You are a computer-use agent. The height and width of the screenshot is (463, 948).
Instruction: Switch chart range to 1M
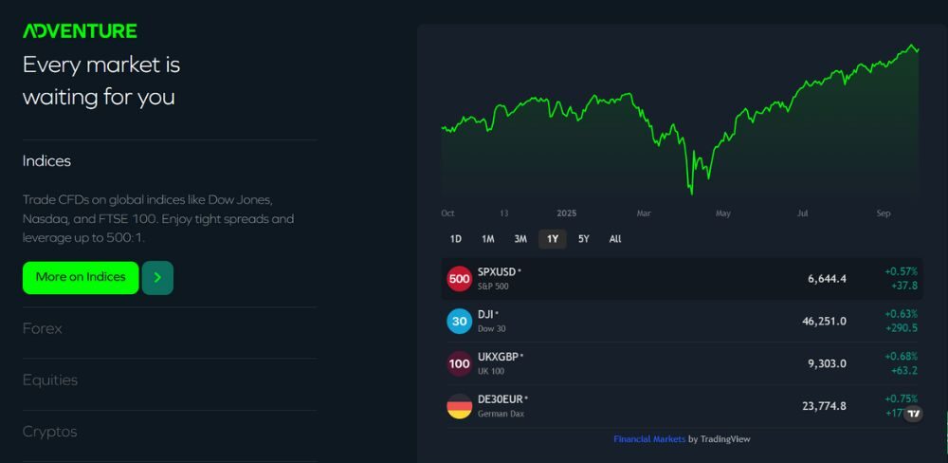coord(487,239)
